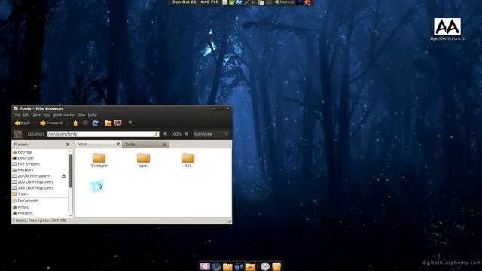Image resolution: width=482 pixels, height=271 pixels.
Task: Click the orange icon at top panel end
Action: pos(307,2)
